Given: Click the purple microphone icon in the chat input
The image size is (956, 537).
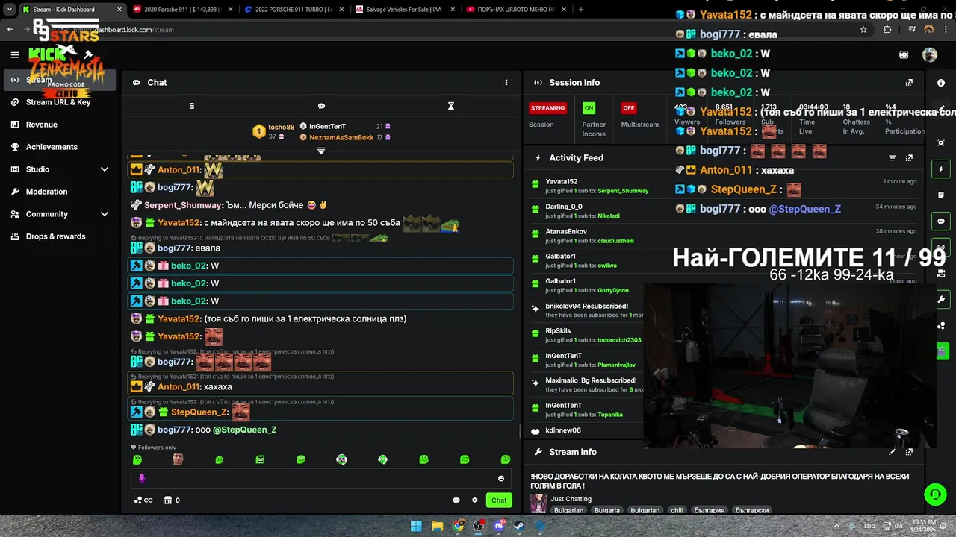Looking at the screenshot, I should tap(142, 478).
